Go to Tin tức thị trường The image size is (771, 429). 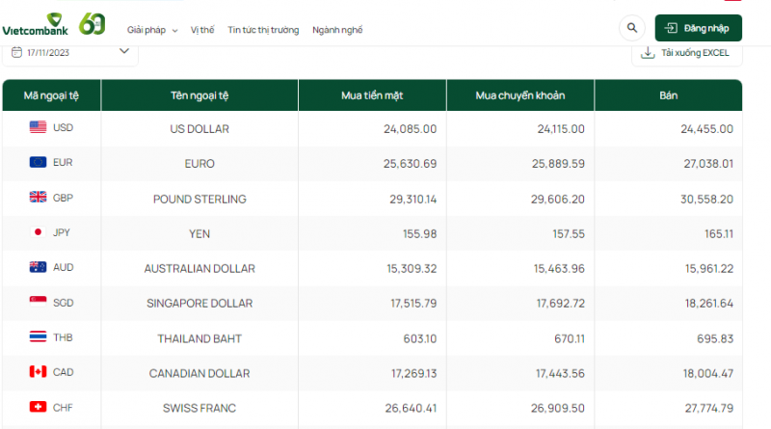coord(263,30)
